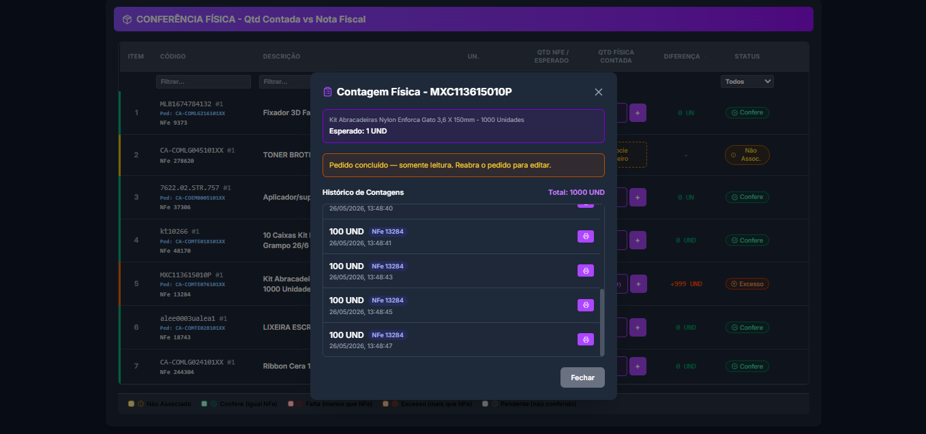Add count for item 1 plus button
The height and width of the screenshot is (434, 926).
click(x=638, y=112)
